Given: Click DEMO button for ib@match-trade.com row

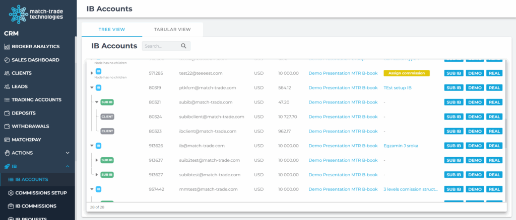Looking at the screenshot, I should tap(475, 146).
